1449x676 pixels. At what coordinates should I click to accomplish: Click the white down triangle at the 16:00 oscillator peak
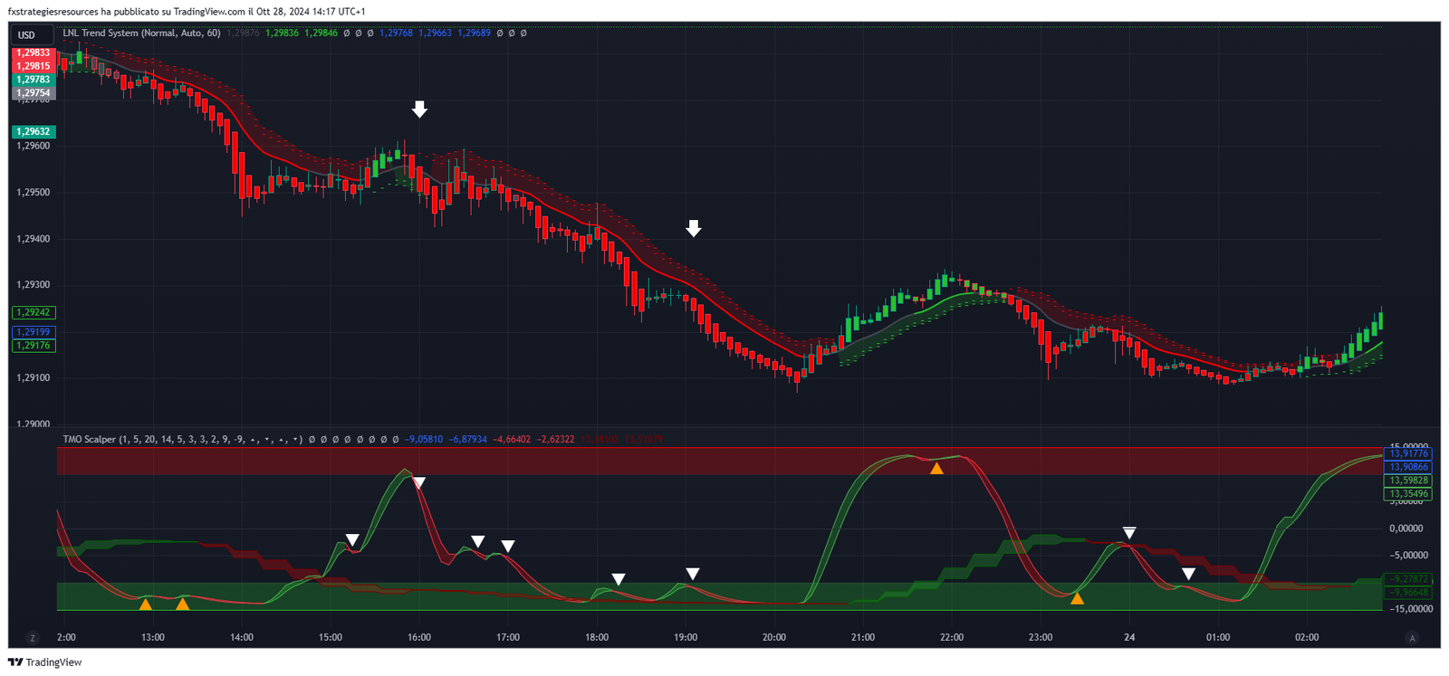419,483
